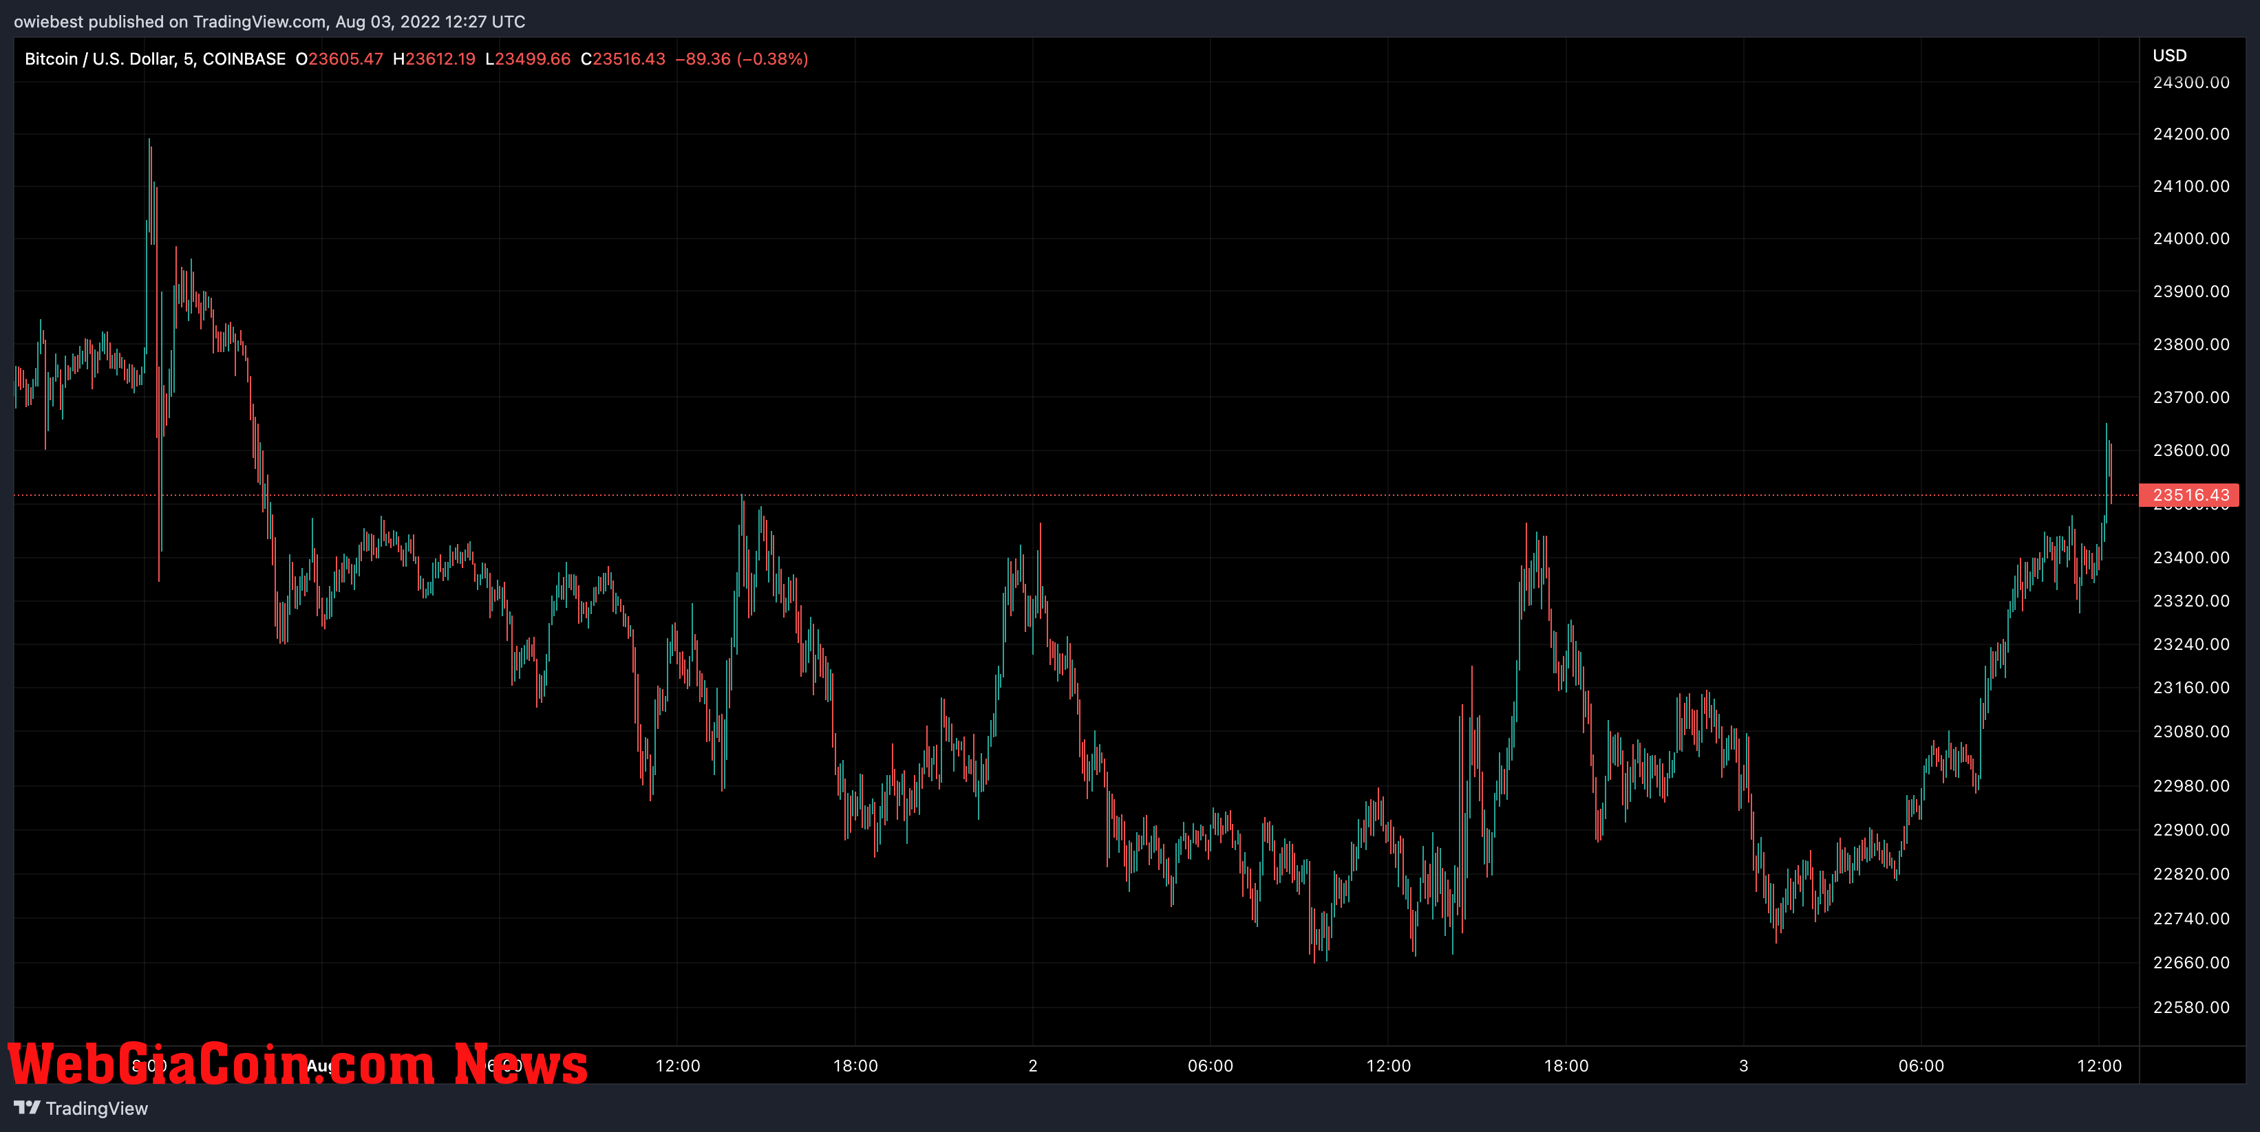Click the '3' date label on time axis
2260x1132 pixels.
(x=1743, y=1065)
